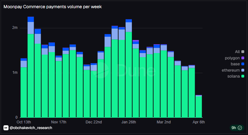Open the Moonpay Commerce payments chart title
Viewport: 248px width, 135px height.
[52, 7]
